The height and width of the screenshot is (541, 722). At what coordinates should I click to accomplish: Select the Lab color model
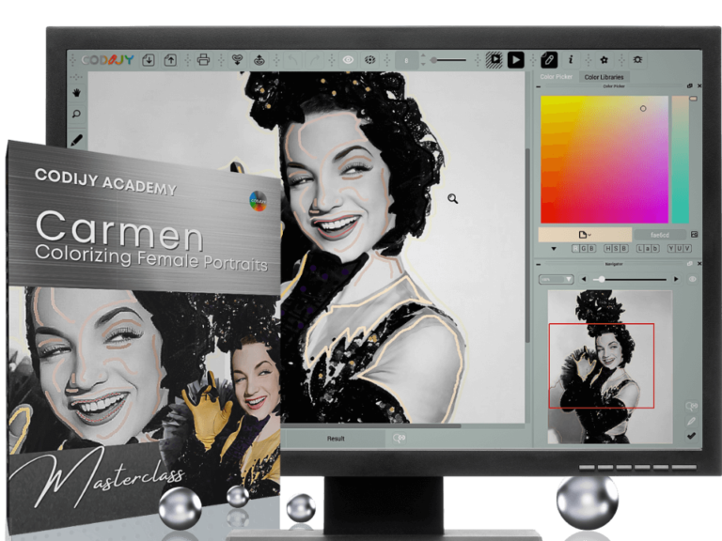coord(648,248)
